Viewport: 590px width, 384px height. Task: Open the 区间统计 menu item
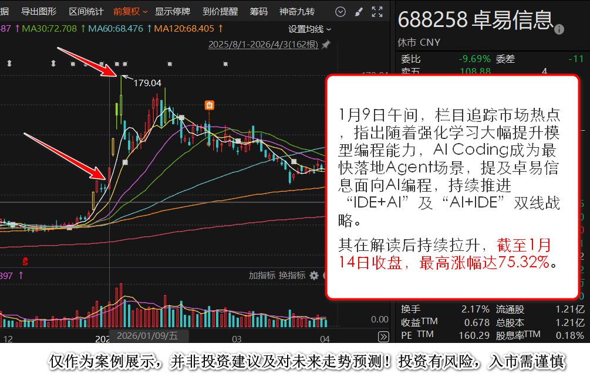86,12
